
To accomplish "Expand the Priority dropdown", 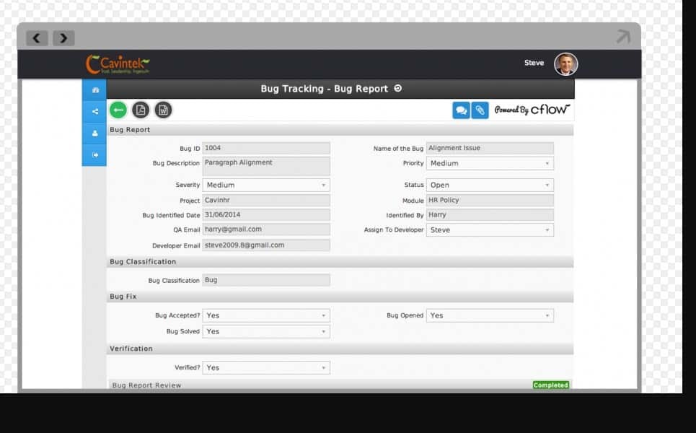I will tap(490, 164).
